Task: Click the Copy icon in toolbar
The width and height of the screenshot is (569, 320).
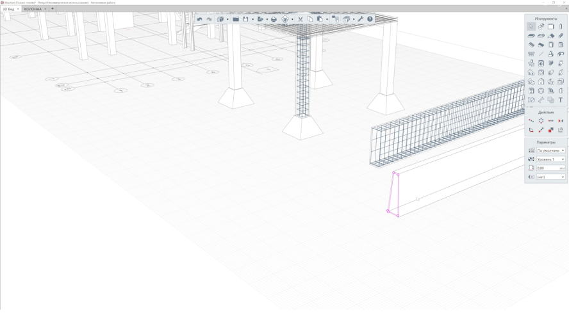Action: pyautogui.click(x=309, y=19)
